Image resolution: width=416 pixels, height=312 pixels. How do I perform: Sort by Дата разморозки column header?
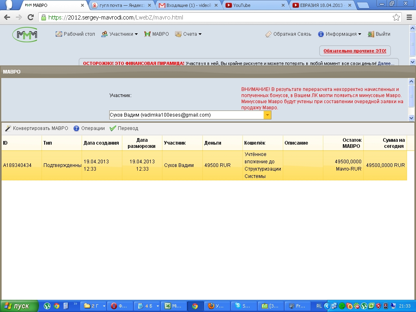142,143
